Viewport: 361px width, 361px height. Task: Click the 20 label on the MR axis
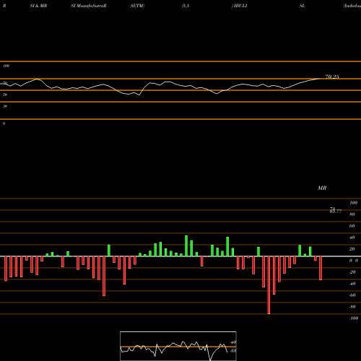click(352, 249)
